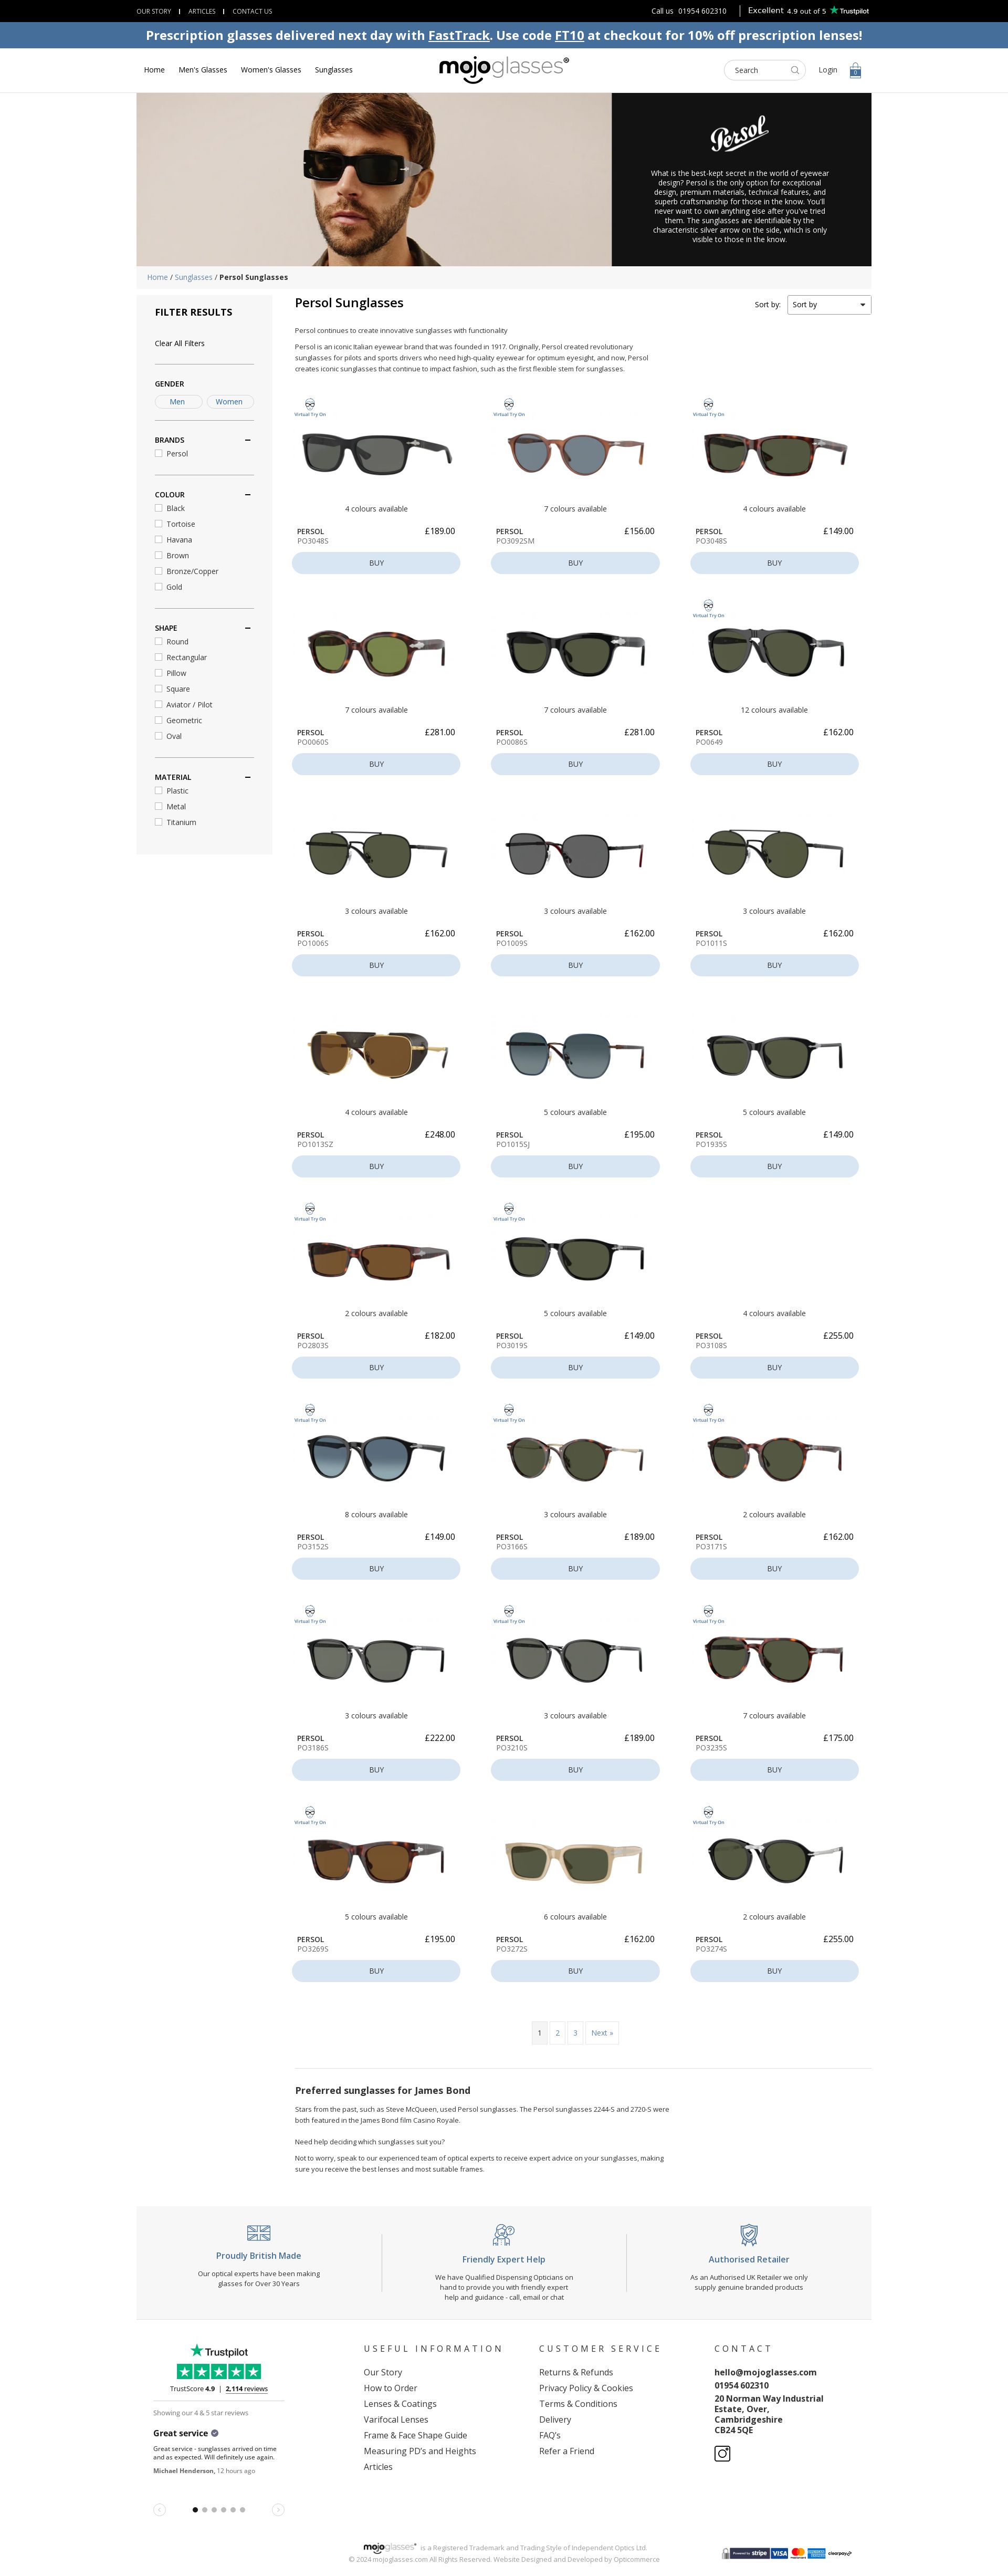Open the PO1013SZ sunglasses product image

377,1054
